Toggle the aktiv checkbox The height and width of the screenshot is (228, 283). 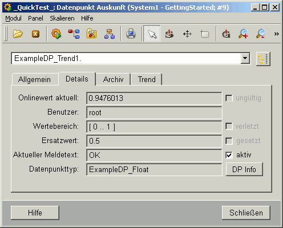(x=229, y=155)
